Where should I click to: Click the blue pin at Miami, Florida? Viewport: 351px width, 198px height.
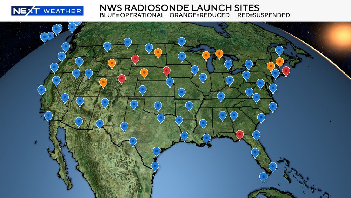tap(273, 167)
